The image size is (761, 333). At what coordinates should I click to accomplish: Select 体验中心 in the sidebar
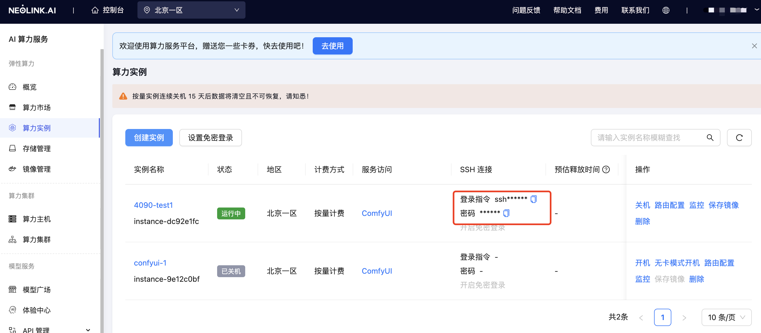[50, 310]
